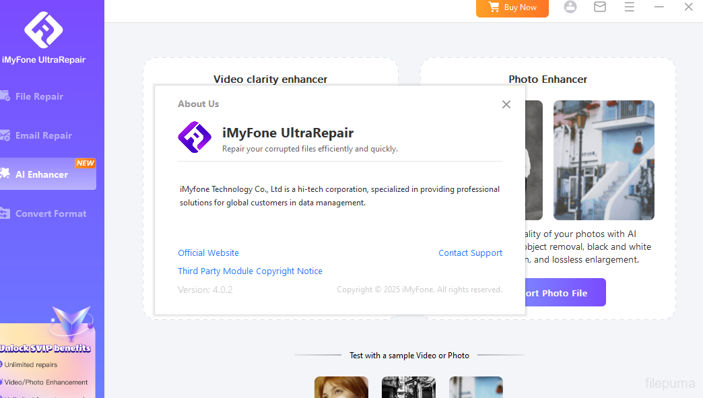This screenshot has height=398, width=703.
Task: Select File Repair in the sidebar
Action: (39, 96)
